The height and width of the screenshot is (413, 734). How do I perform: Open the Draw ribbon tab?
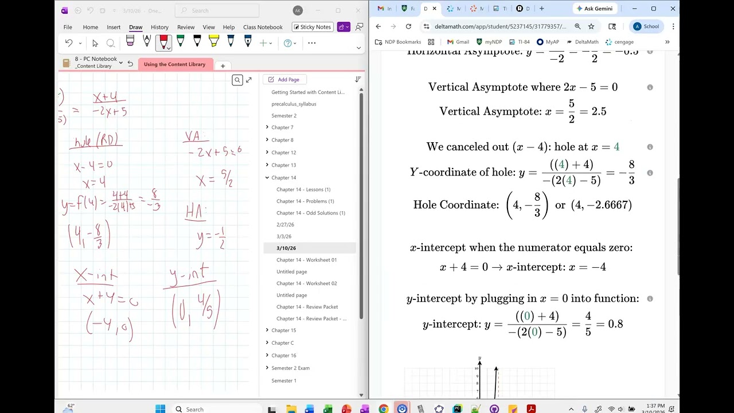(x=136, y=27)
